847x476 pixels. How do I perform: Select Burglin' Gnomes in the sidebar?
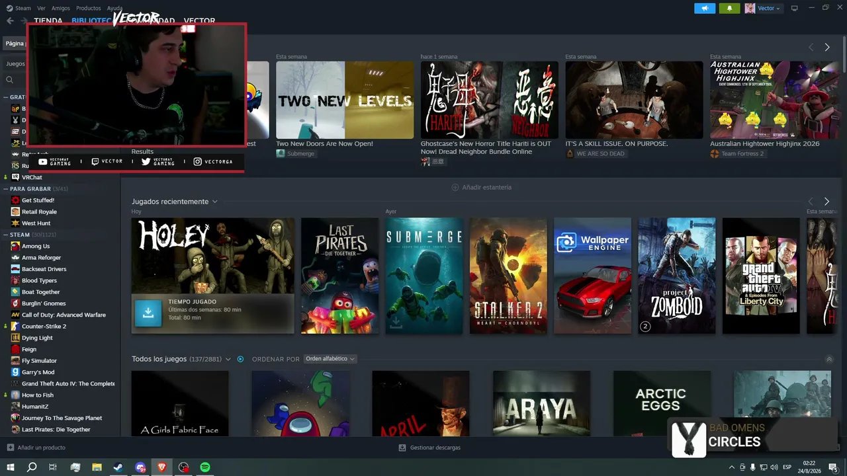coord(44,303)
